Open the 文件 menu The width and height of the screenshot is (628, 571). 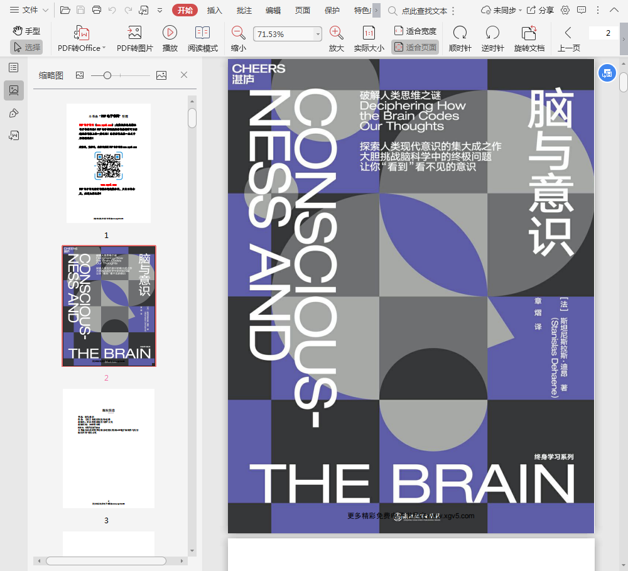[x=29, y=10]
